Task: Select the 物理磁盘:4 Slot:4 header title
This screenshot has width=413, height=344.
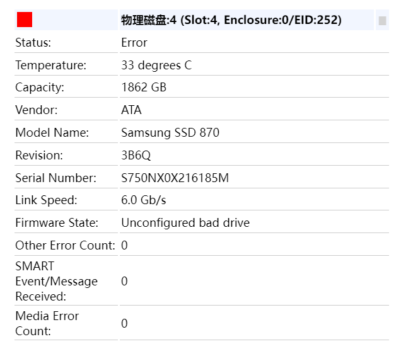Action: 231,20
